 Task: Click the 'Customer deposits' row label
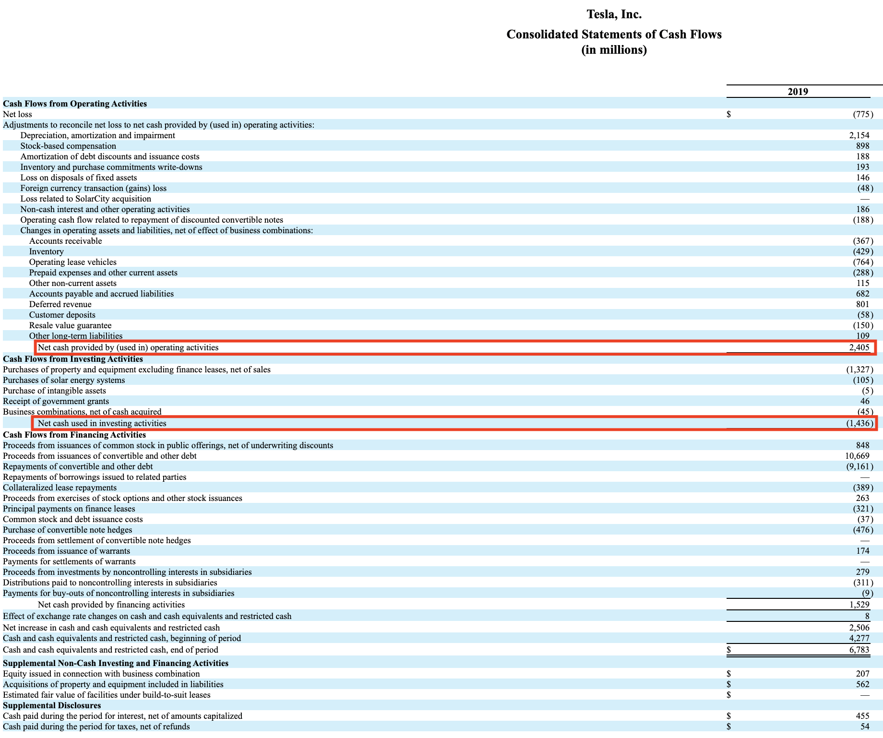point(62,315)
